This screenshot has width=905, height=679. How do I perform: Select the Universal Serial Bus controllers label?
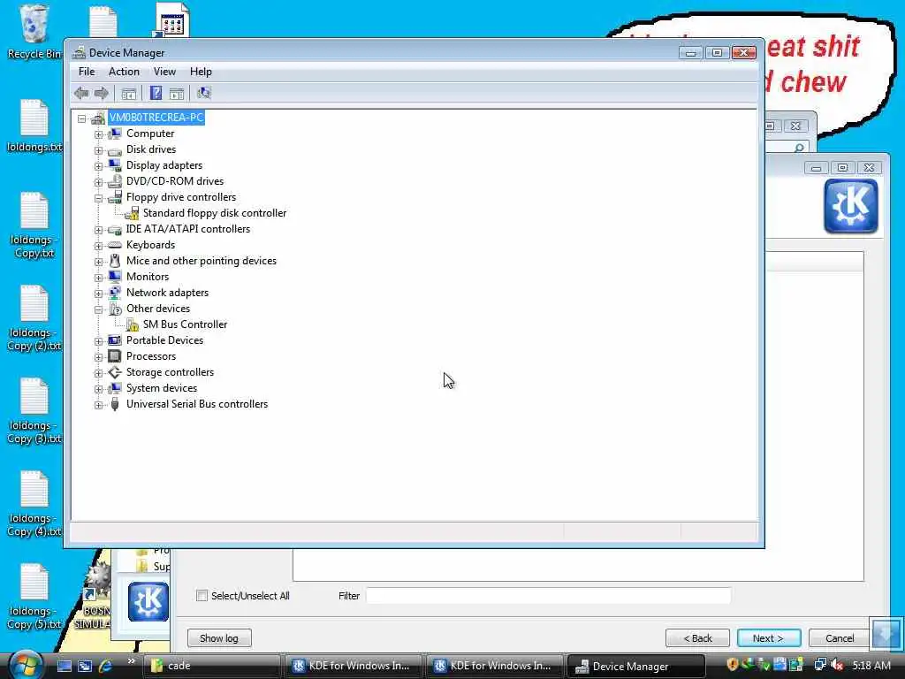click(197, 404)
